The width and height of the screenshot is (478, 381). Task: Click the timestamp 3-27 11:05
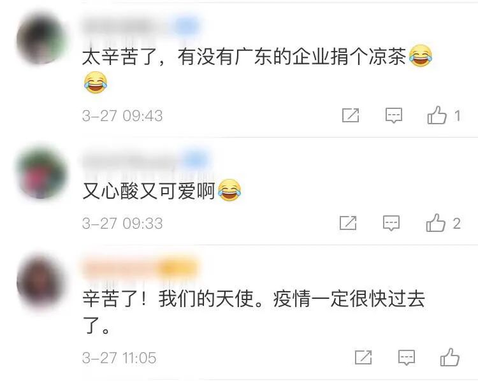click(119, 358)
